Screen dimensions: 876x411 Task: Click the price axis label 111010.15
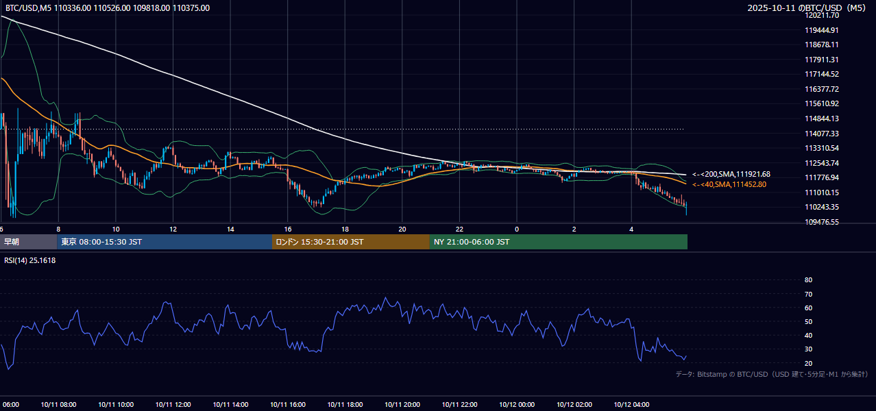tap(821, 192)
